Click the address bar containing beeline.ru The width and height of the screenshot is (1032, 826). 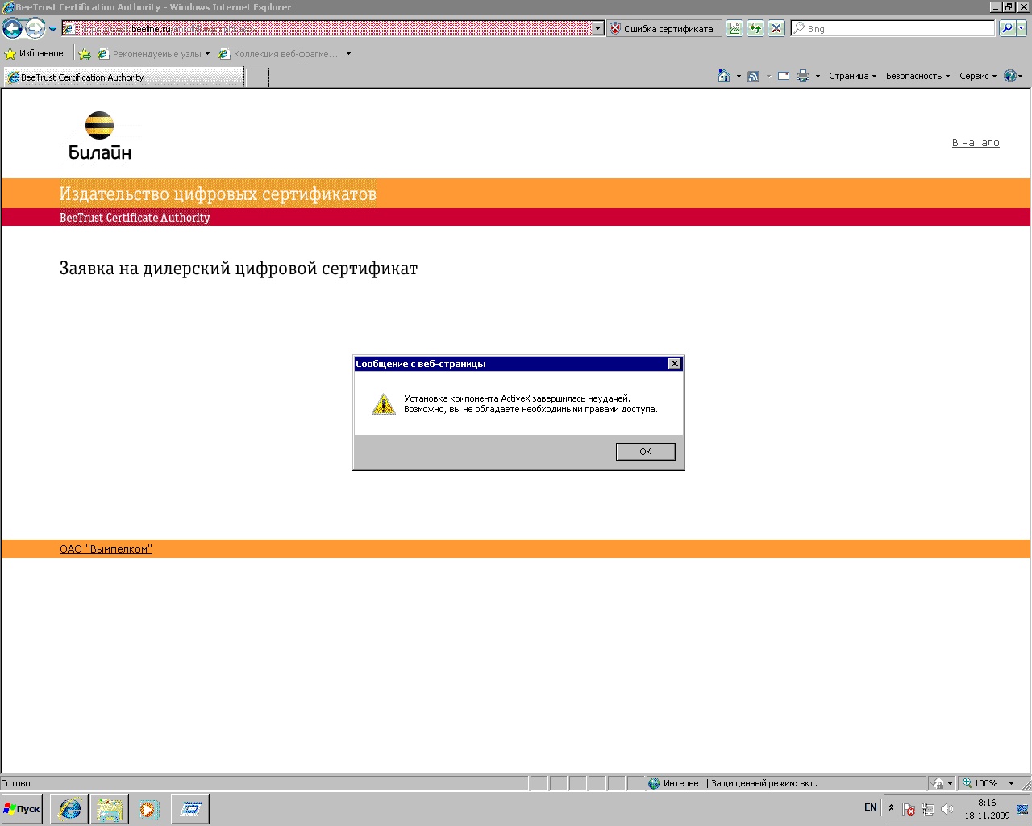(327, 28)
